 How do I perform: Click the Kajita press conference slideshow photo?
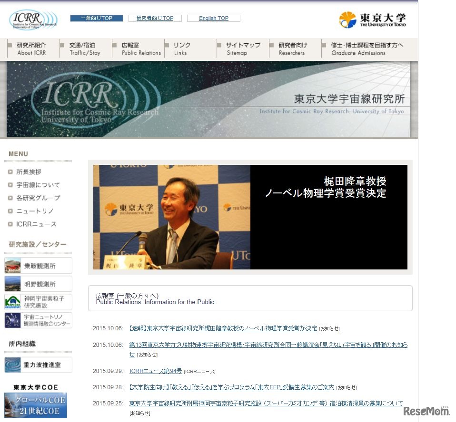click(171, 217)
